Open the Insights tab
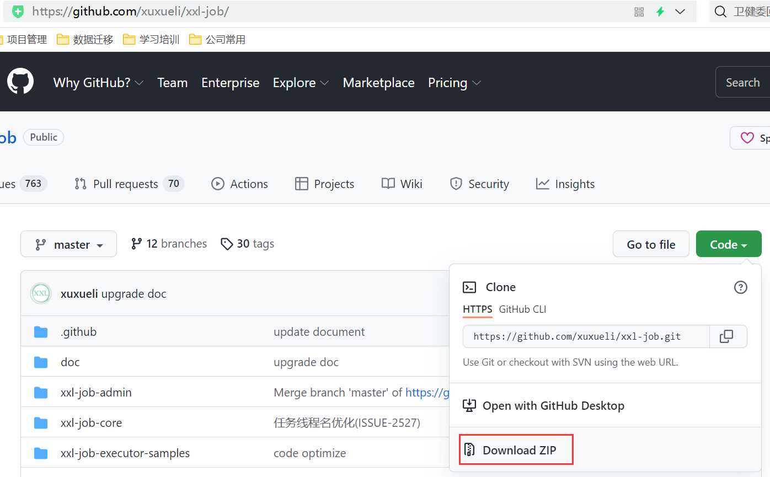The width and height of the screenshot is (770, 477). tap(565, 184)
